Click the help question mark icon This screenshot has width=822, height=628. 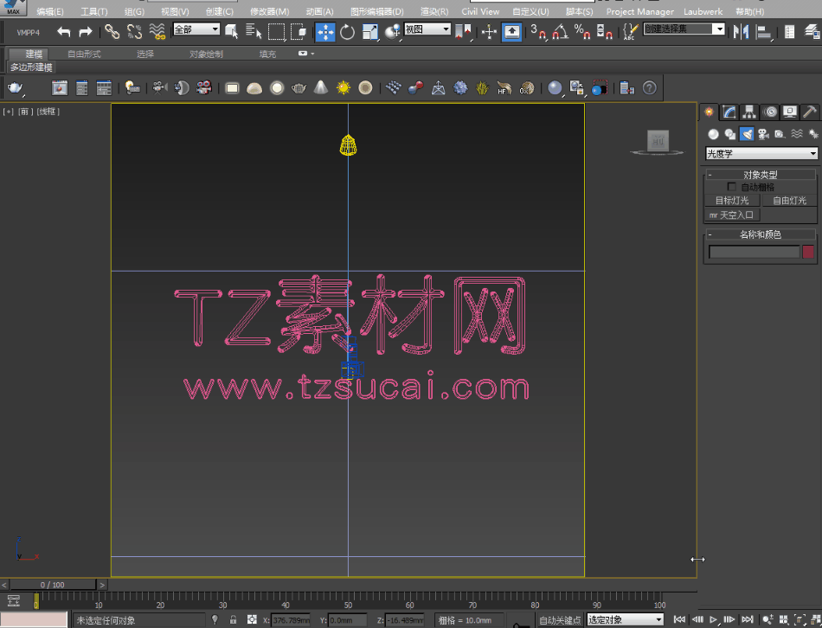[x=650, y=87]
